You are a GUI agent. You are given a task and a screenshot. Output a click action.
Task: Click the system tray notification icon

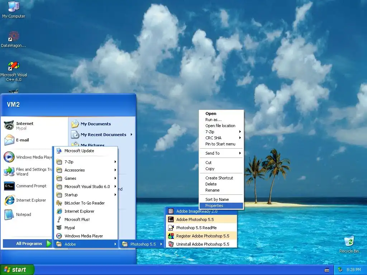tap(340, 270)
